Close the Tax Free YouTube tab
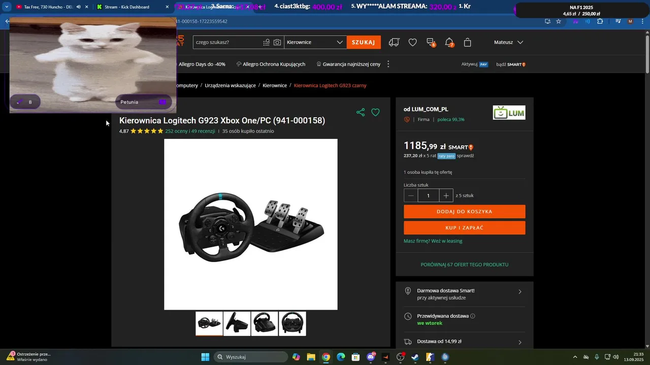This screenshot has width=650, height=365. pyautogui.click(x=87, y=7)
